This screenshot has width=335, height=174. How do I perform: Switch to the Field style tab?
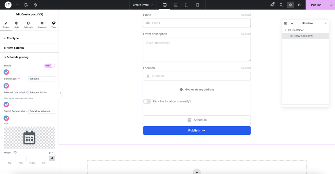point(28,25)
